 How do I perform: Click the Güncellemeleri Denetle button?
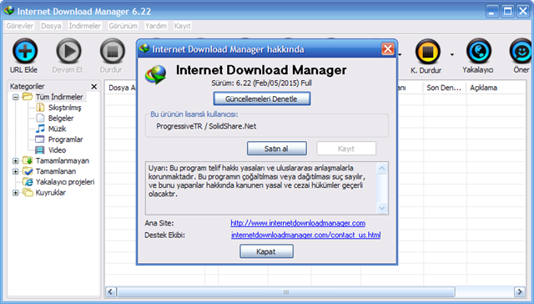point(261,99)
